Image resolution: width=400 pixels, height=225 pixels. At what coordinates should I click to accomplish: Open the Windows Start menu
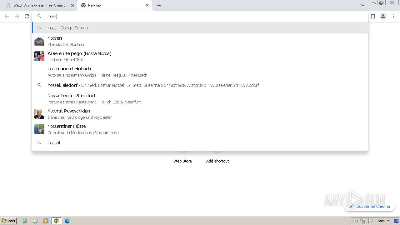point(9,221)
